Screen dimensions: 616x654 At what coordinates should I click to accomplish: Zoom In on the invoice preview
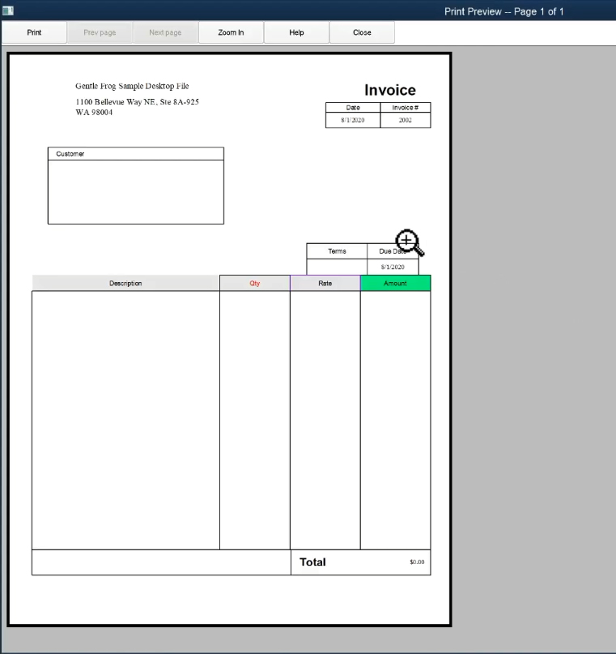pyautogui.click(x=231, y=32)
